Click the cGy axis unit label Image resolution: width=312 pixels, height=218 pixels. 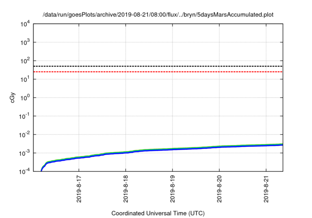tap(12, 97)
